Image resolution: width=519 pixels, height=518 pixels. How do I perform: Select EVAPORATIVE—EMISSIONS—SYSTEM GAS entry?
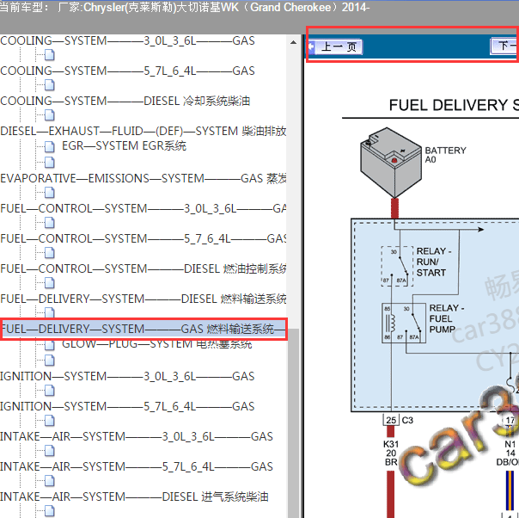pyautogui.click(x=143, y=179)
